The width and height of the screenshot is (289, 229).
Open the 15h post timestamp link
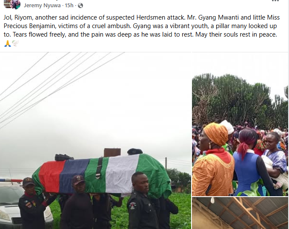[x=69, y=6]
